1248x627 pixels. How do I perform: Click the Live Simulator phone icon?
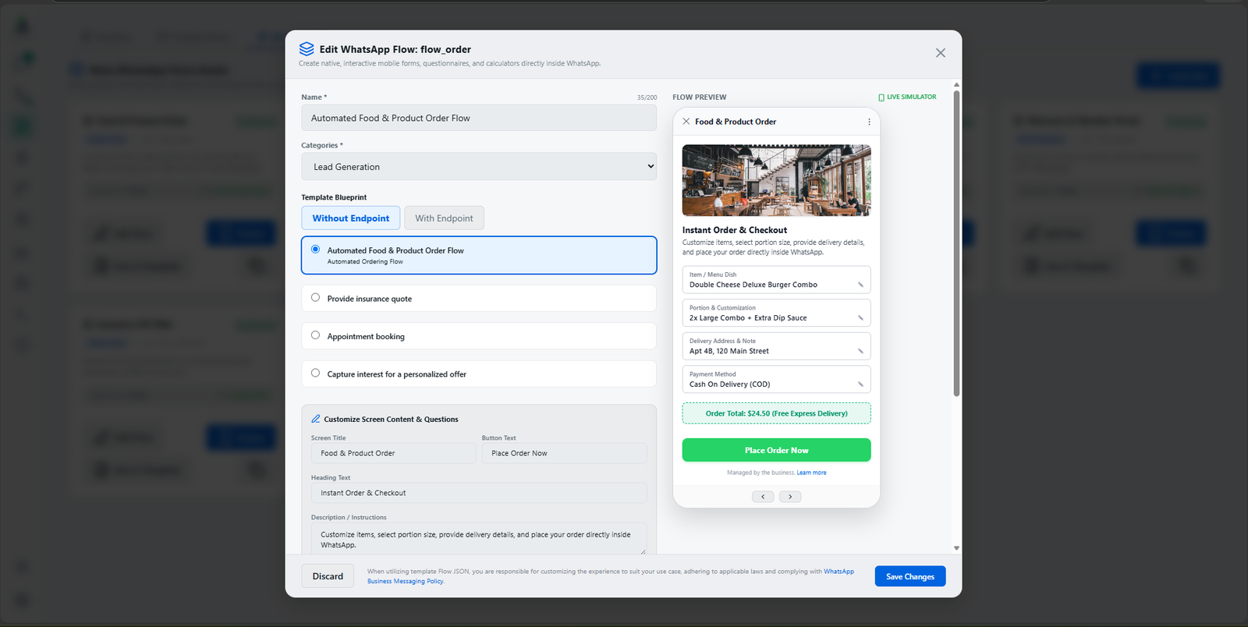pos(881,97)
